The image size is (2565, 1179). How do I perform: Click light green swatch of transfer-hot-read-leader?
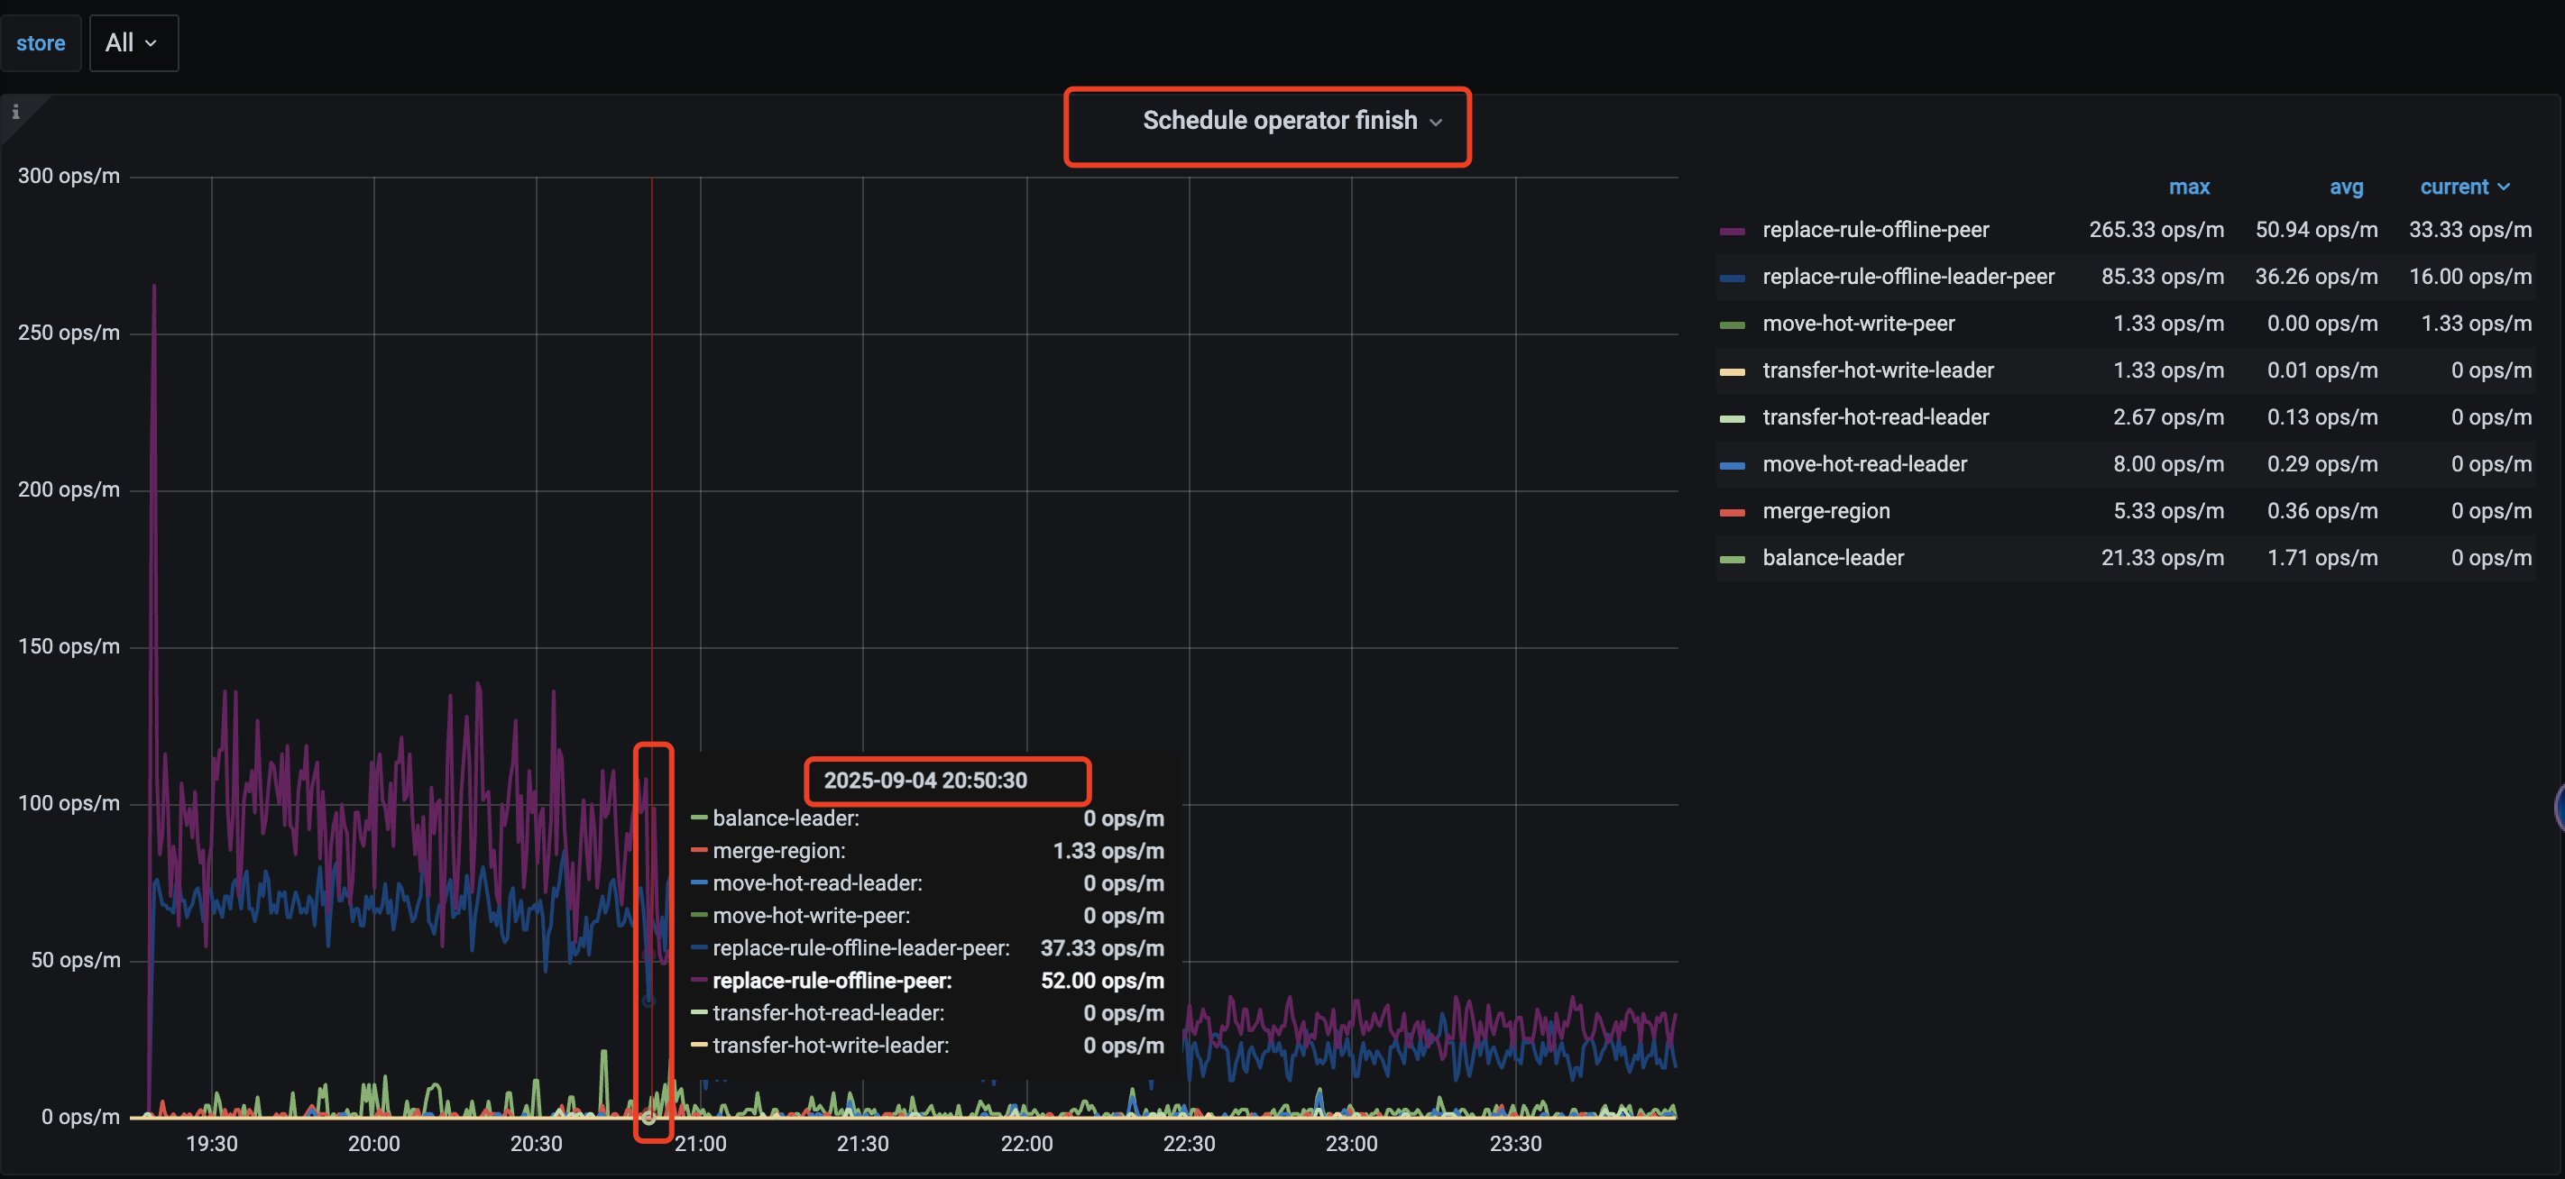(1732, 418)
